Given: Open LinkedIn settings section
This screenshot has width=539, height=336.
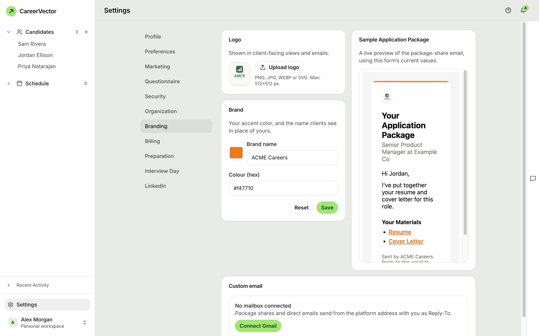Looking at the screenshot, I should 176,186.
